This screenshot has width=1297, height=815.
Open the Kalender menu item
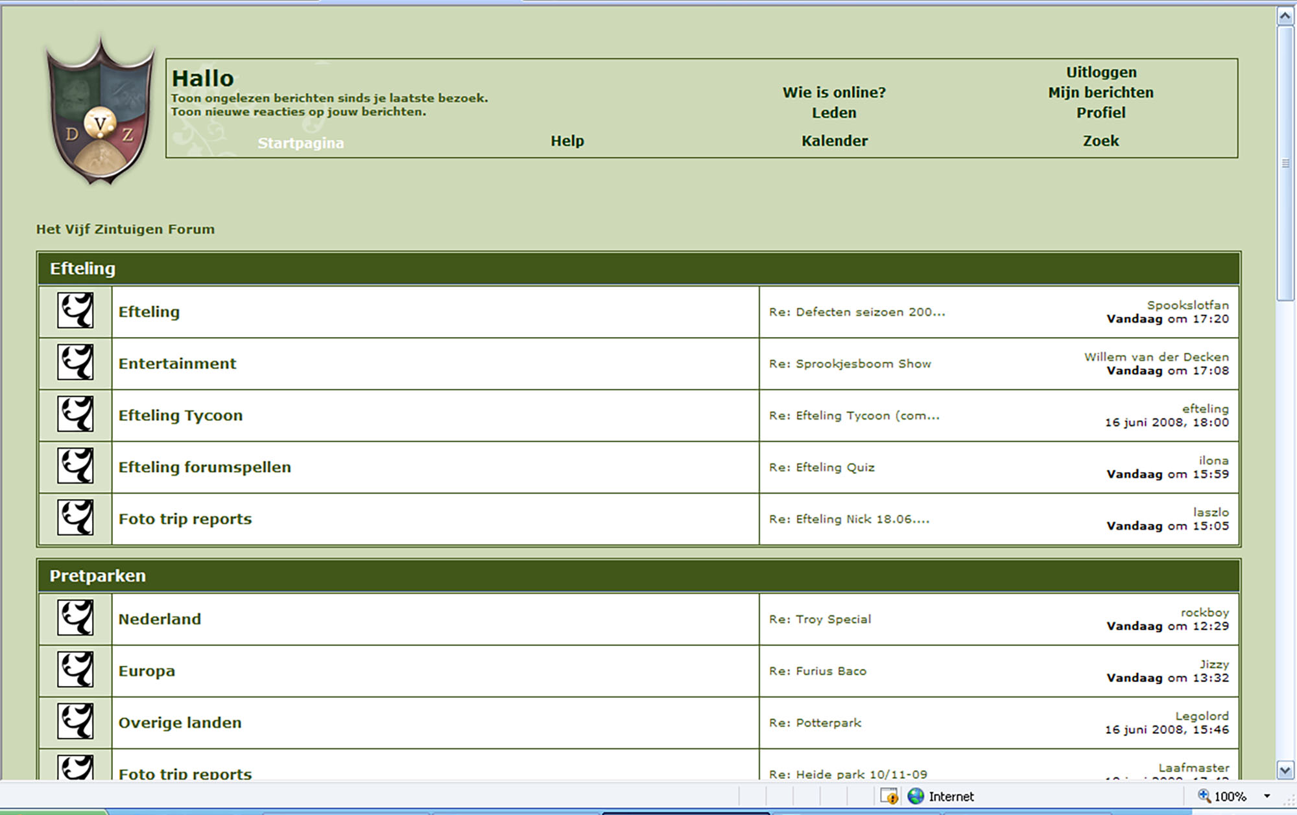pyautogui.click(x=835, y=141)
